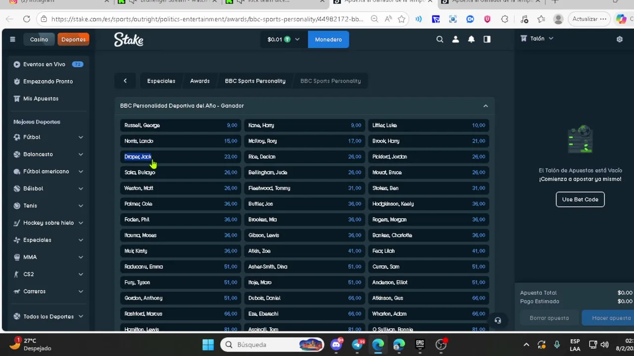Image resolution: width=634 pixels, height=356 pixels.
Task: Expand the Fútbol americano section
Action: pyautogui.click(x=81, y=172)
